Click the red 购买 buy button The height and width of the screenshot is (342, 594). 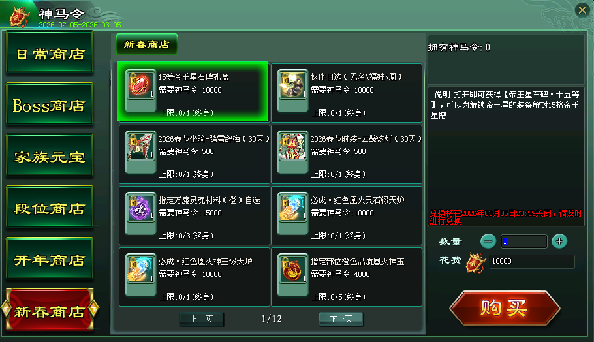pyautogui.click(x=505, y=307)
